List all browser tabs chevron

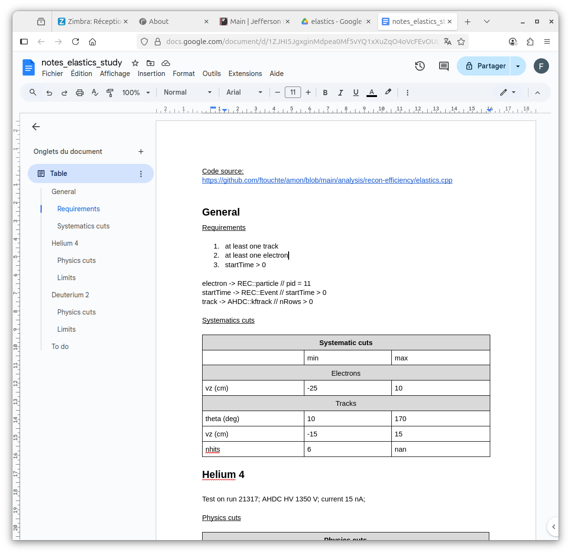pos(487,22)
